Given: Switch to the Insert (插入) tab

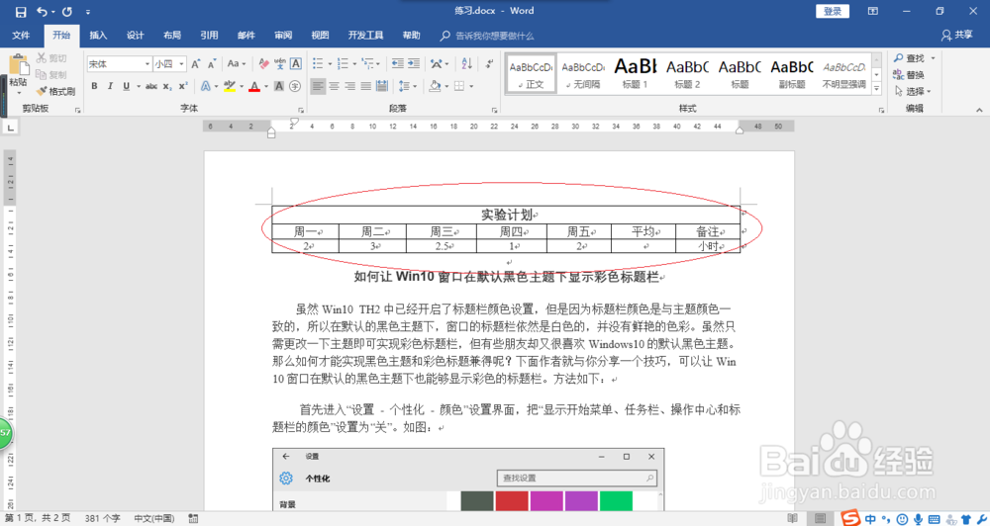Looking at the screenshot, I should (x=98, y=36).
